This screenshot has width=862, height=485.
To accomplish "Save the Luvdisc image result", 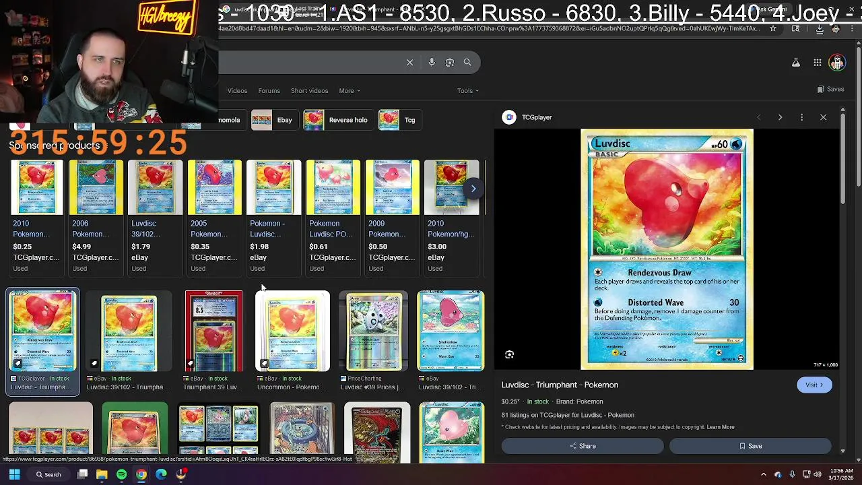I will pos(750,446).
